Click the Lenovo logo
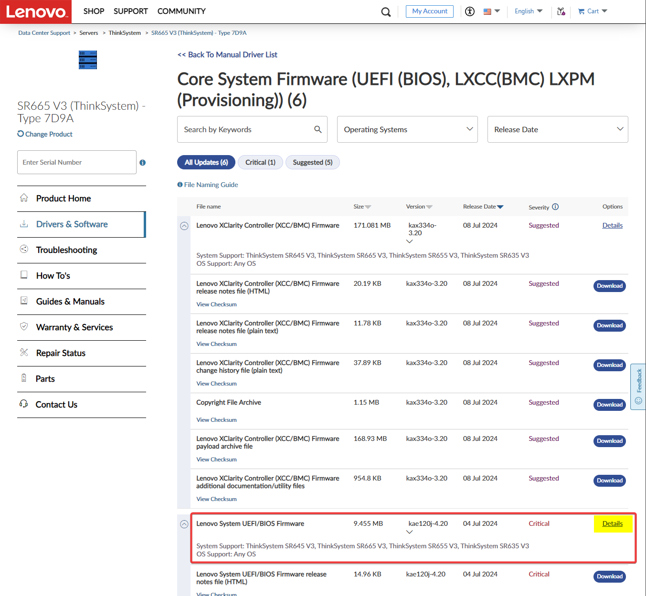646x596 pixels. point(36,11)
